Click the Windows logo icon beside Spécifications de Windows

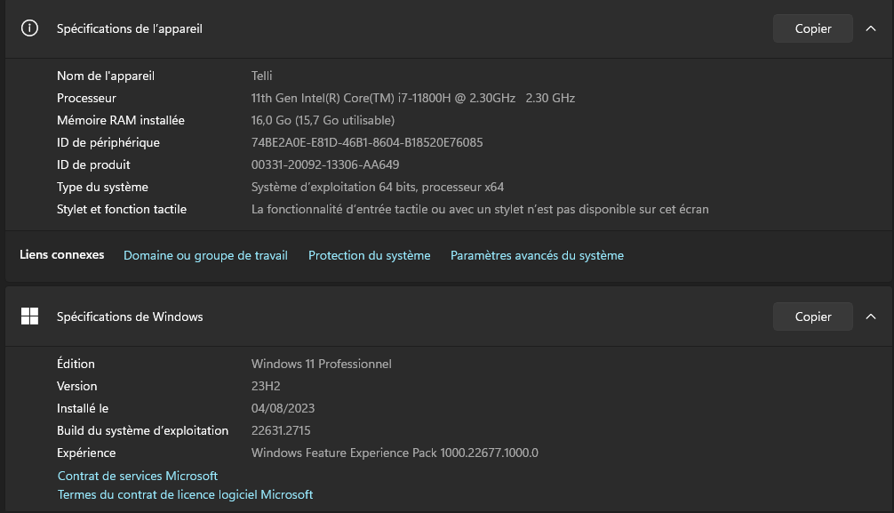(29, 317)
